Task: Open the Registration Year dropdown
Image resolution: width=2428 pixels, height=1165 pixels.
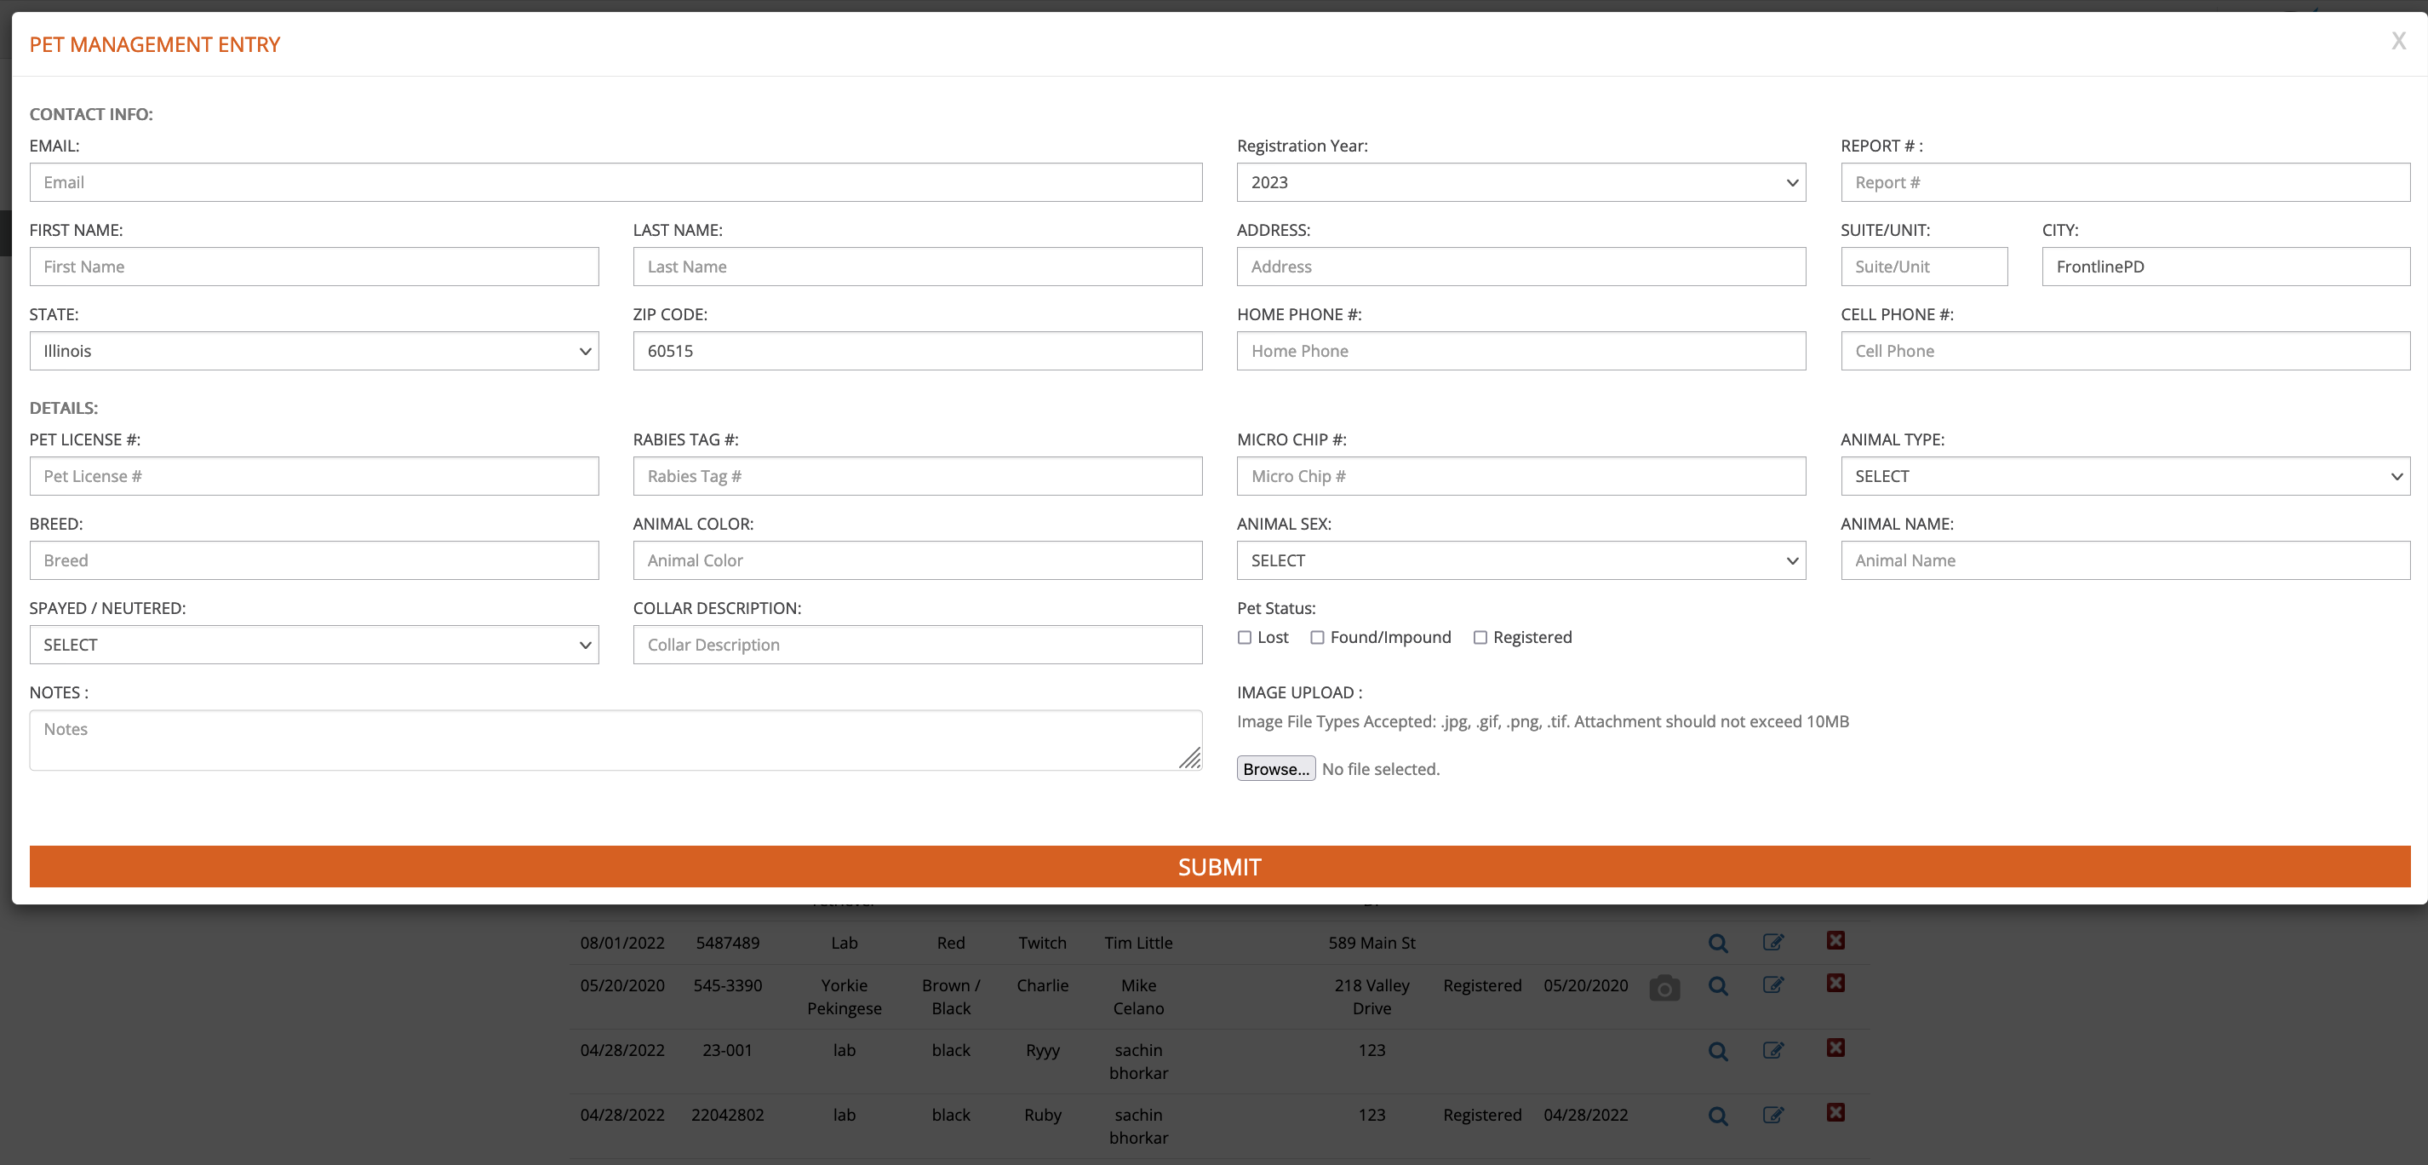Action: tap(1520, 183)
